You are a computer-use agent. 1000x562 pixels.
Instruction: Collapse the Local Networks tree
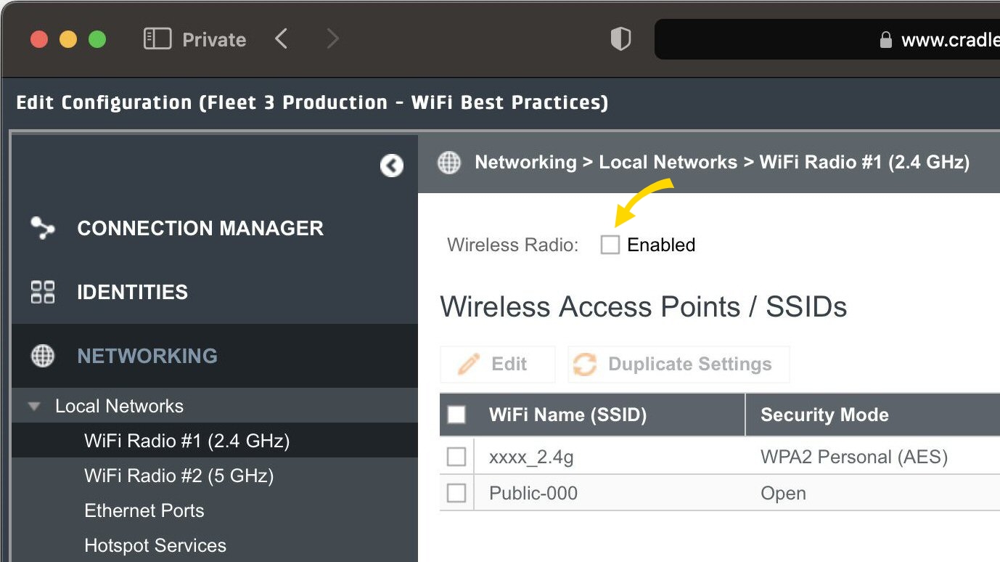tap(34, 407)
